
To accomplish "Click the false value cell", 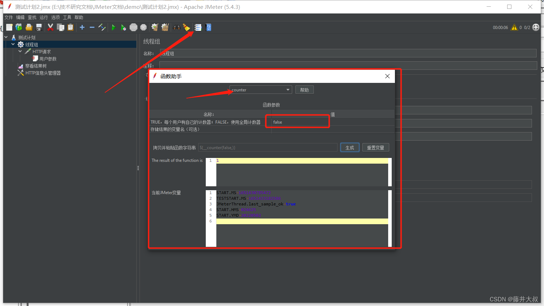I will click(333, 122).
